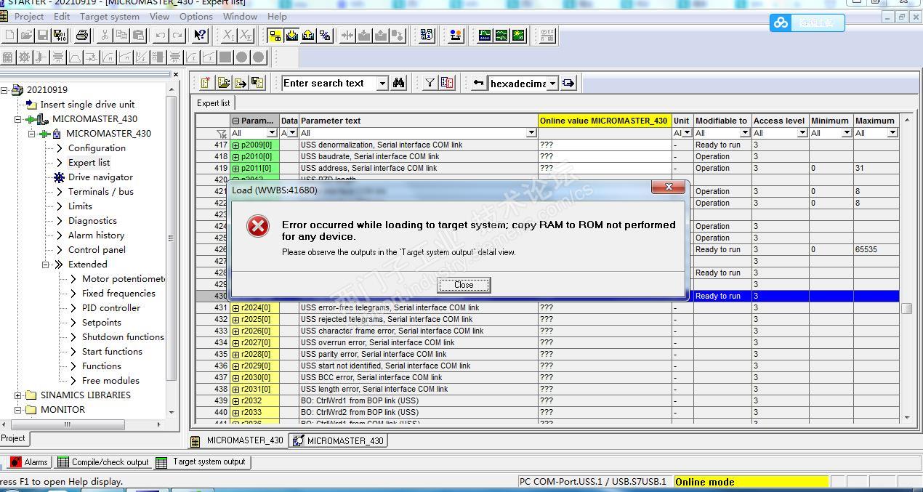Collapse the 20210919 project tree node

[x=4, y=90]
